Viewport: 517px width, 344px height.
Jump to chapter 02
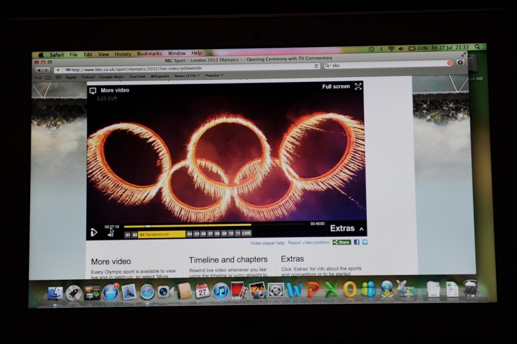pos(135,235)
